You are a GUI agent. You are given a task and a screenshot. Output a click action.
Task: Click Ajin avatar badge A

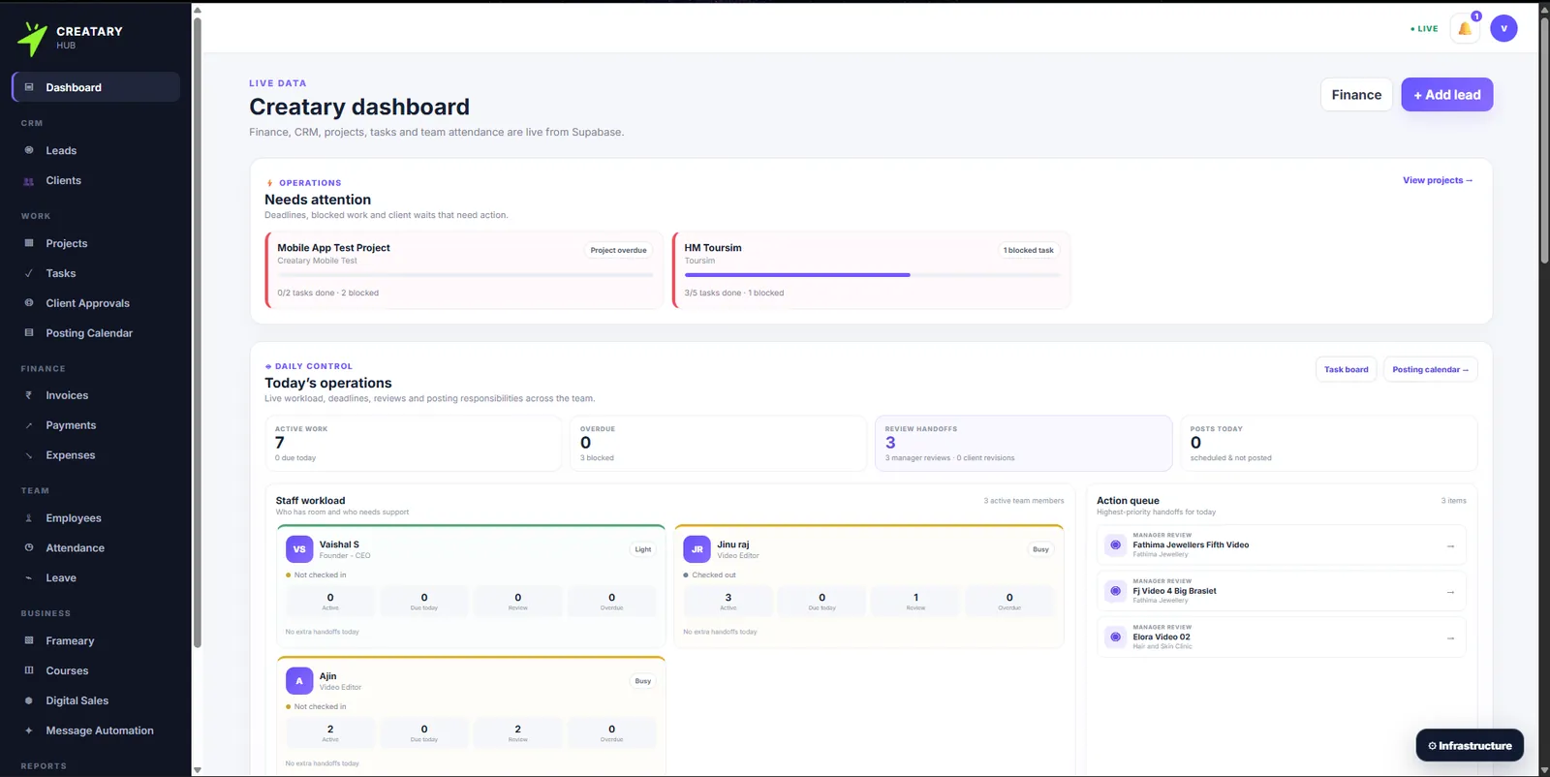(x=299, y=681)
